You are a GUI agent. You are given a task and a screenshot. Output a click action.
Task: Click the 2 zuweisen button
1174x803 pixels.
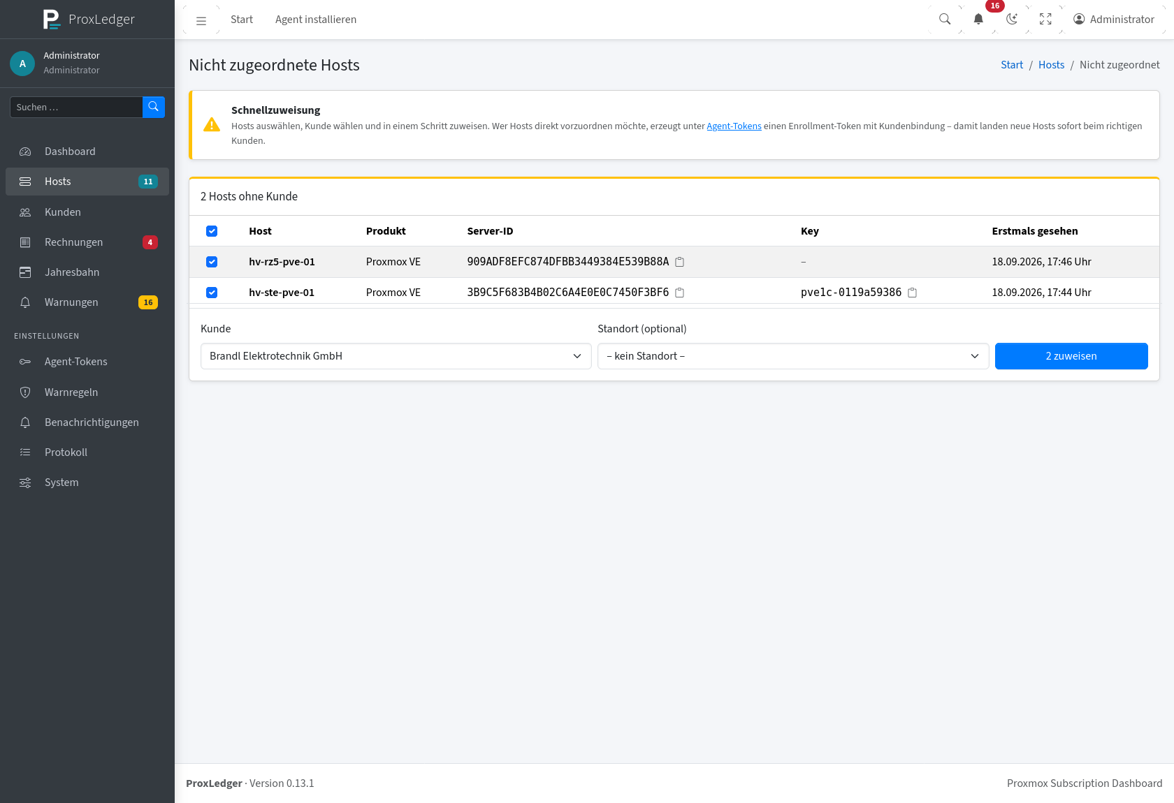tap(1071, 356)
